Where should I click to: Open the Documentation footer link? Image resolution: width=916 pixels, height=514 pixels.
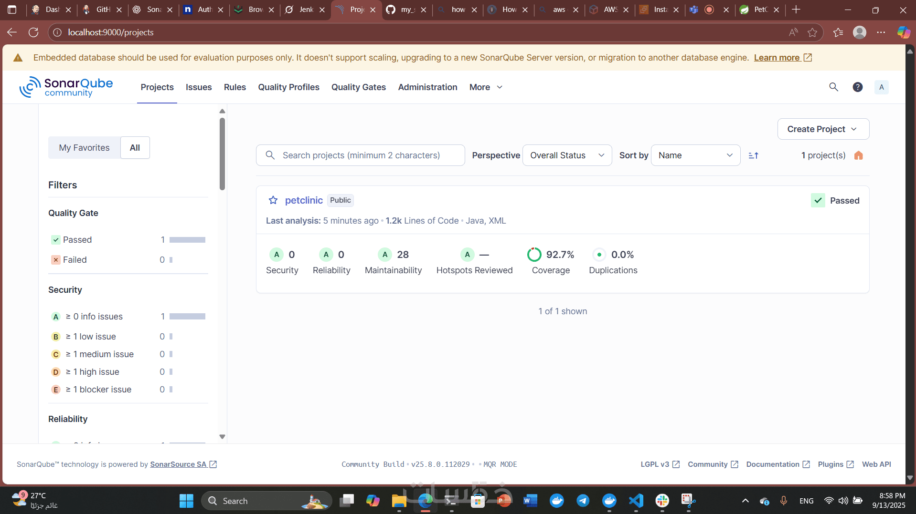(778, 464)
